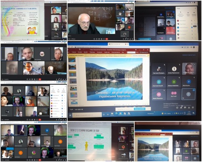The image size is (202, 162).
Task: Open Windows Start menu in large center photo
Action: tap(70, 115)
